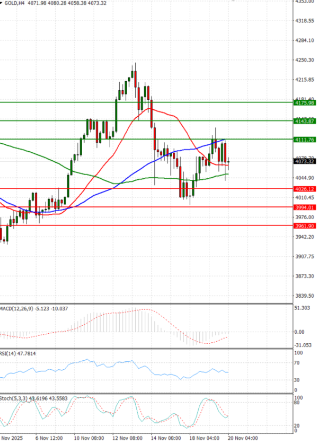Image resolution: width=318 pixels, height=442 pixels.
Task: Click the small triangle beside GOLD,H4 title
Action: pyautogui.click(x=2, y=3)
